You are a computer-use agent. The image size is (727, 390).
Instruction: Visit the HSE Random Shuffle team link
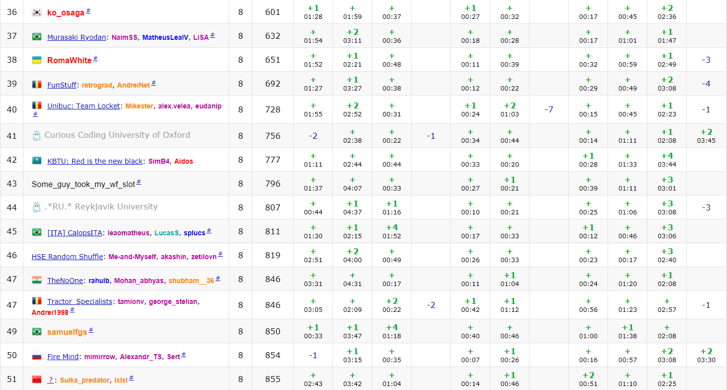tap(67, 257)
